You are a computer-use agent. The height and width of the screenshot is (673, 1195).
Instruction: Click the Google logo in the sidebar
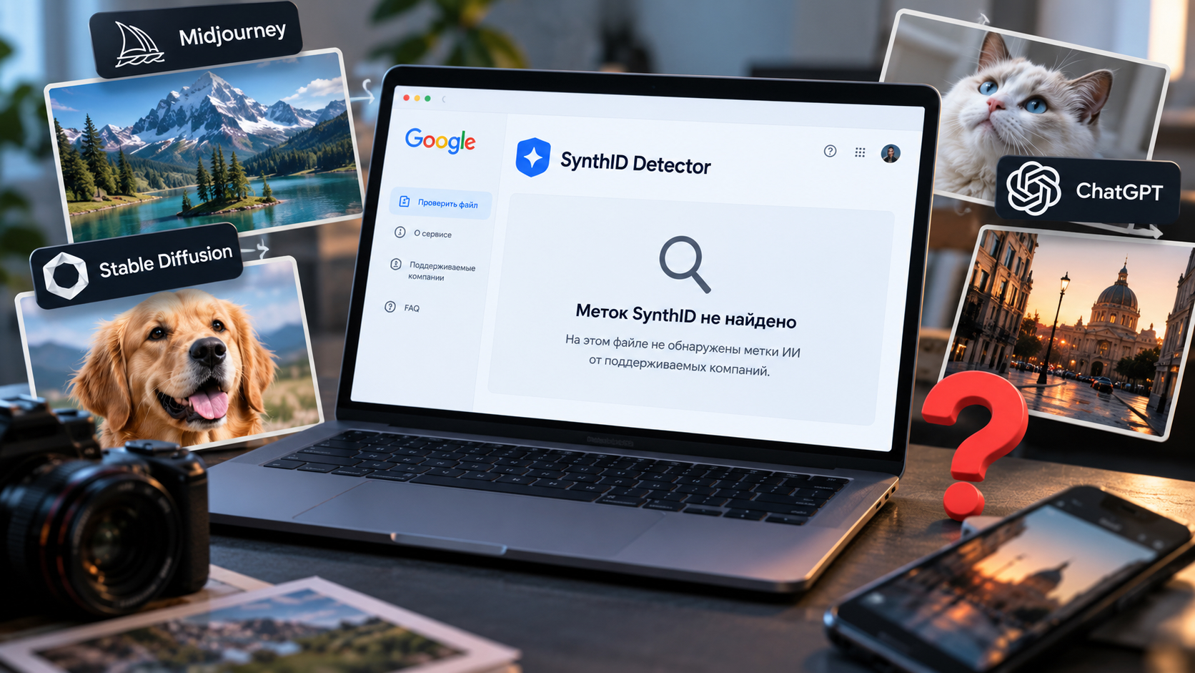[440, 141]
